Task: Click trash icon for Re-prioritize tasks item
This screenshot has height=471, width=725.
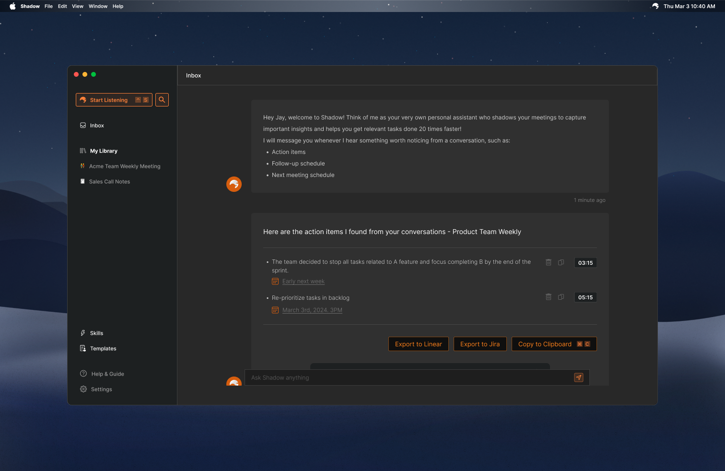Action: point(549,297)
